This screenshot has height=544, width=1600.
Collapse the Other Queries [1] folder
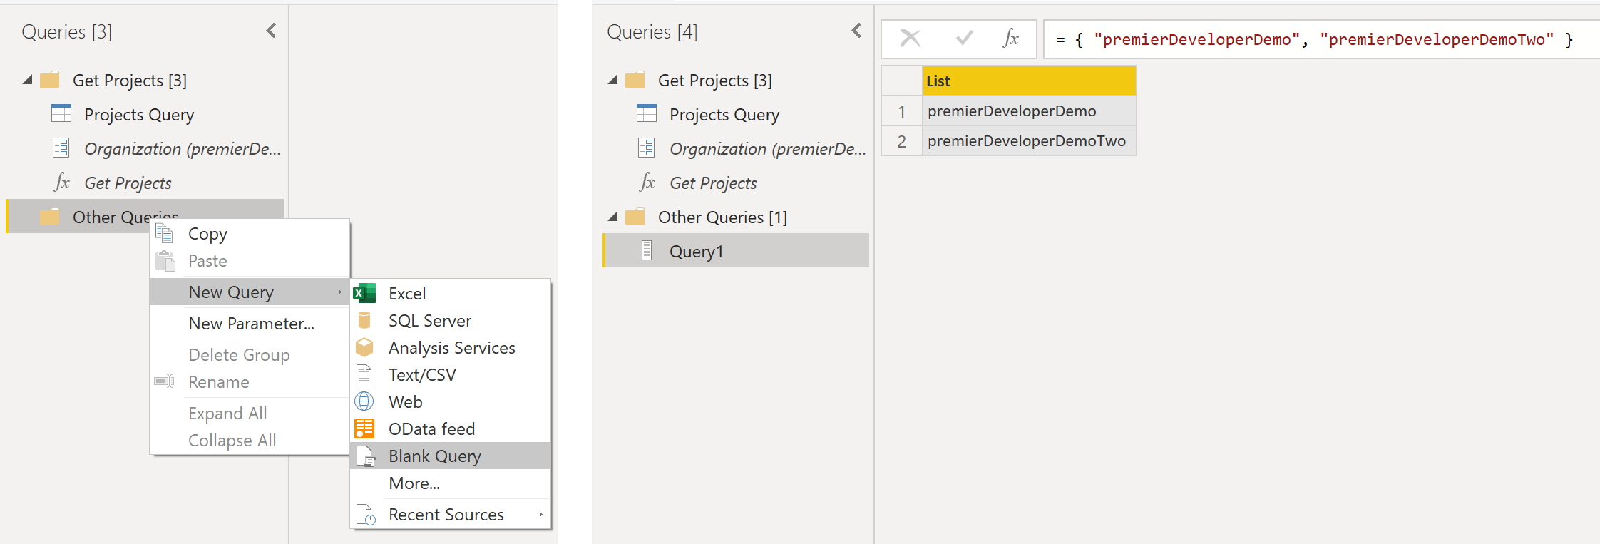612,217
